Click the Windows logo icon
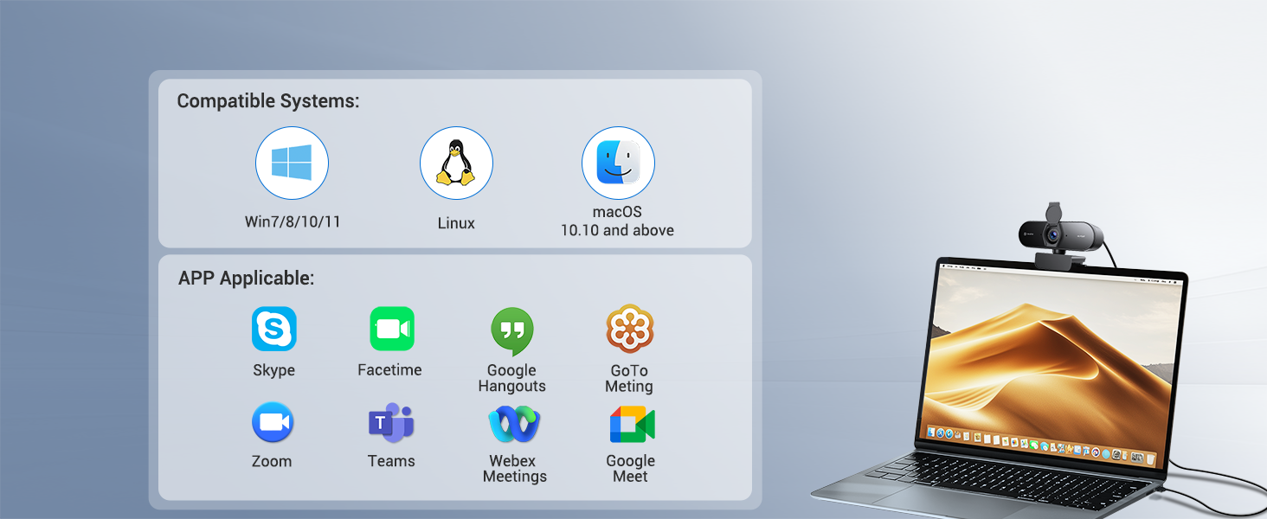Screen dimensions: 1267x519 tap(292, 163)
